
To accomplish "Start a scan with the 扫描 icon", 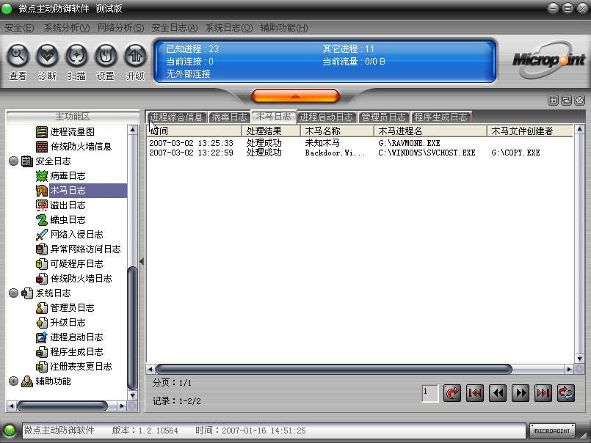I will click(76, 56).
